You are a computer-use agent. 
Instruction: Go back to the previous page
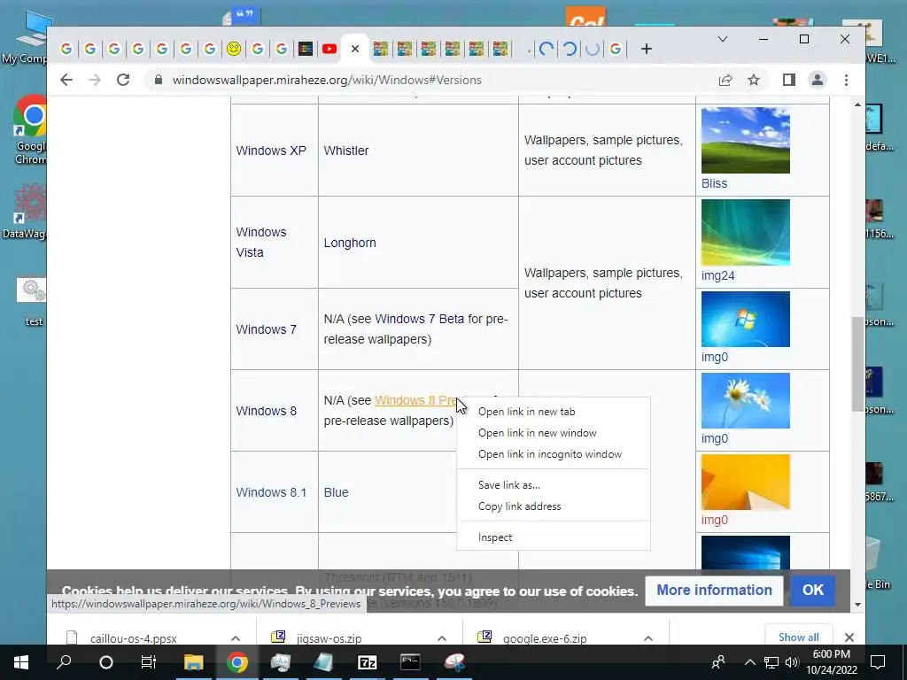point(66,80)
